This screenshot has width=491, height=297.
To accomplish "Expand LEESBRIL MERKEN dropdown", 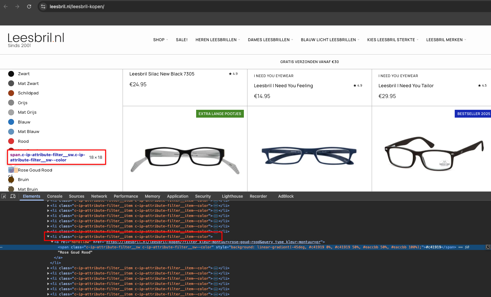I will tap(446, 40).
